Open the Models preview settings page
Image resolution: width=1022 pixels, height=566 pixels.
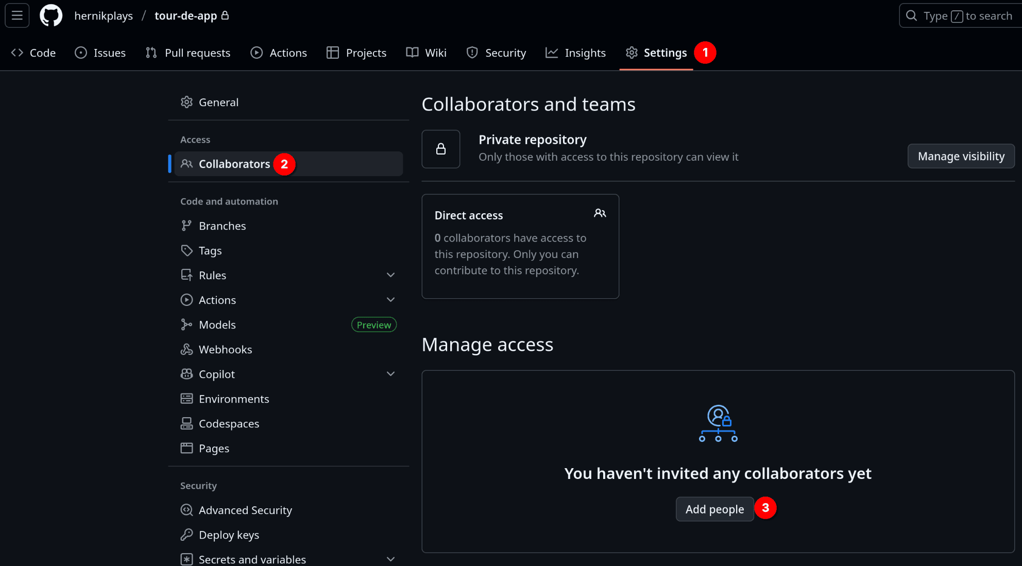click(217, 325)
